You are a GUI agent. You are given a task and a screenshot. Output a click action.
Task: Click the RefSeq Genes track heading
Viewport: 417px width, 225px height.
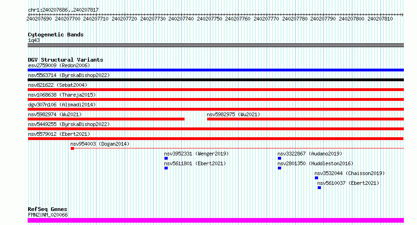(x=47, y=209)
